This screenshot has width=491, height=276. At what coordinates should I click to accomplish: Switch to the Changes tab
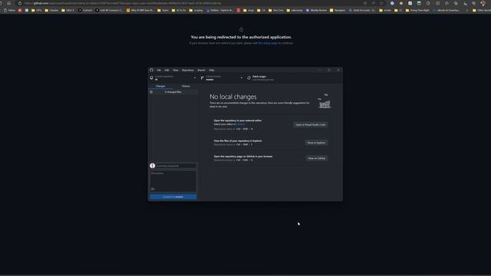click(160, 86)
